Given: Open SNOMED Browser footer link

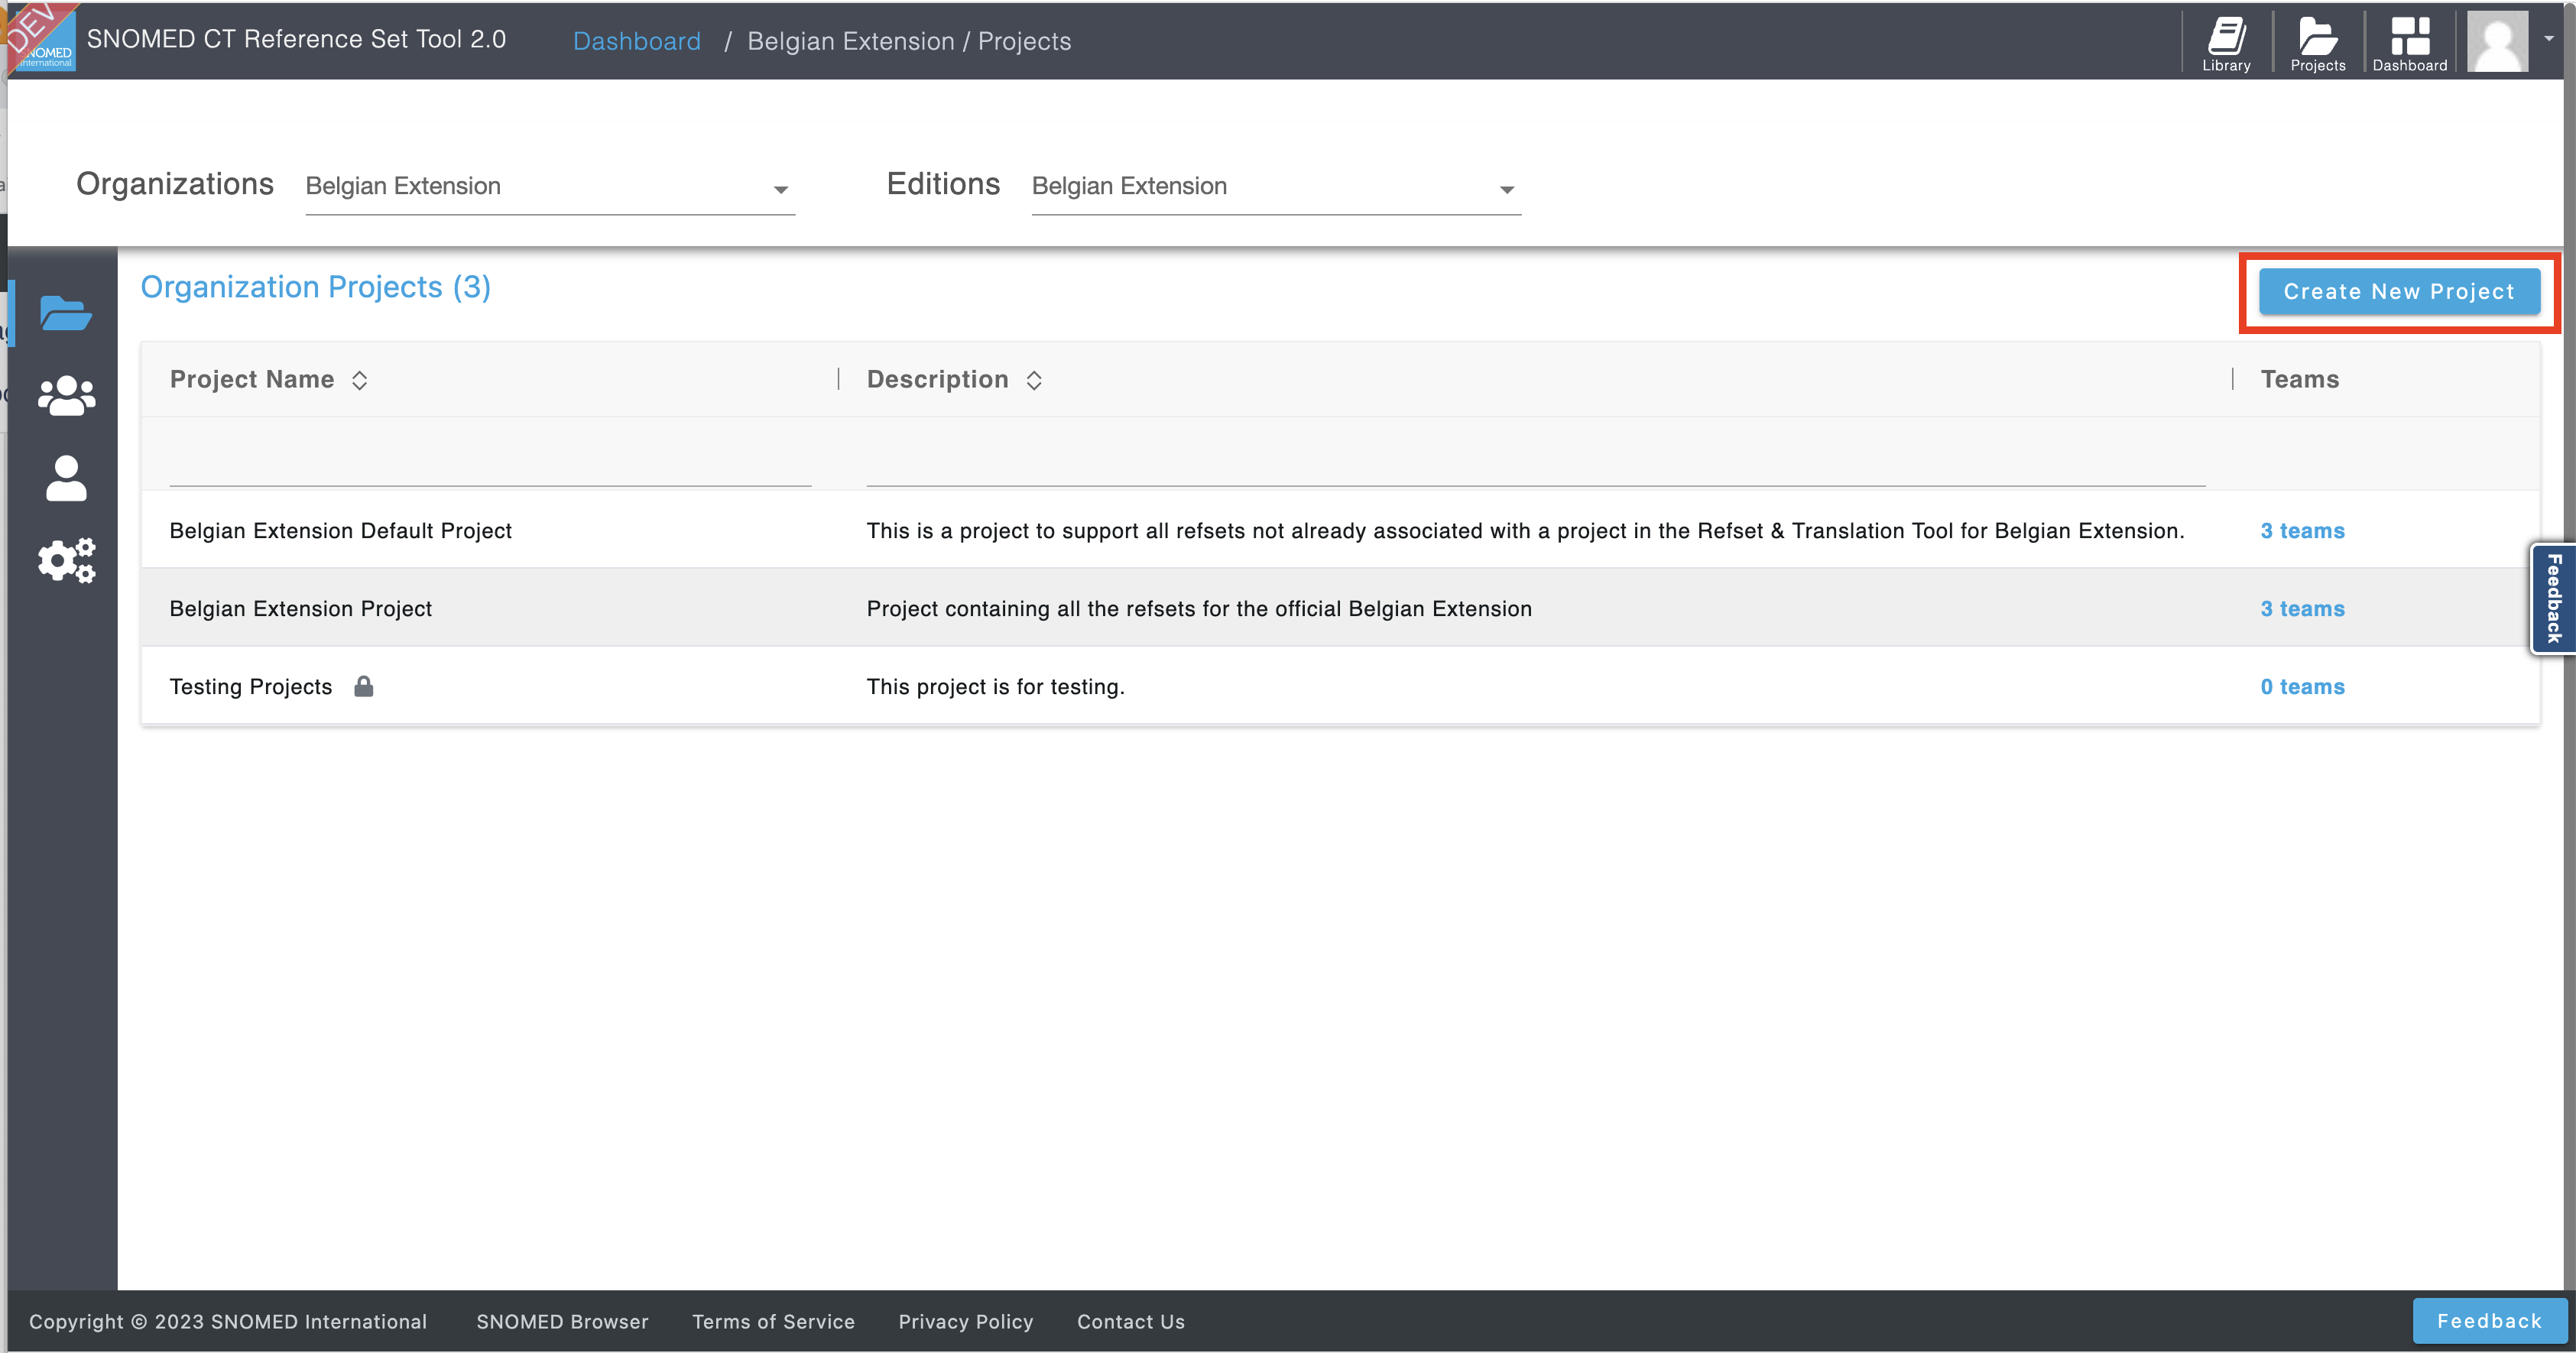Looking at the screenshot, I should pyautogui.click(x=562, y=1322).
